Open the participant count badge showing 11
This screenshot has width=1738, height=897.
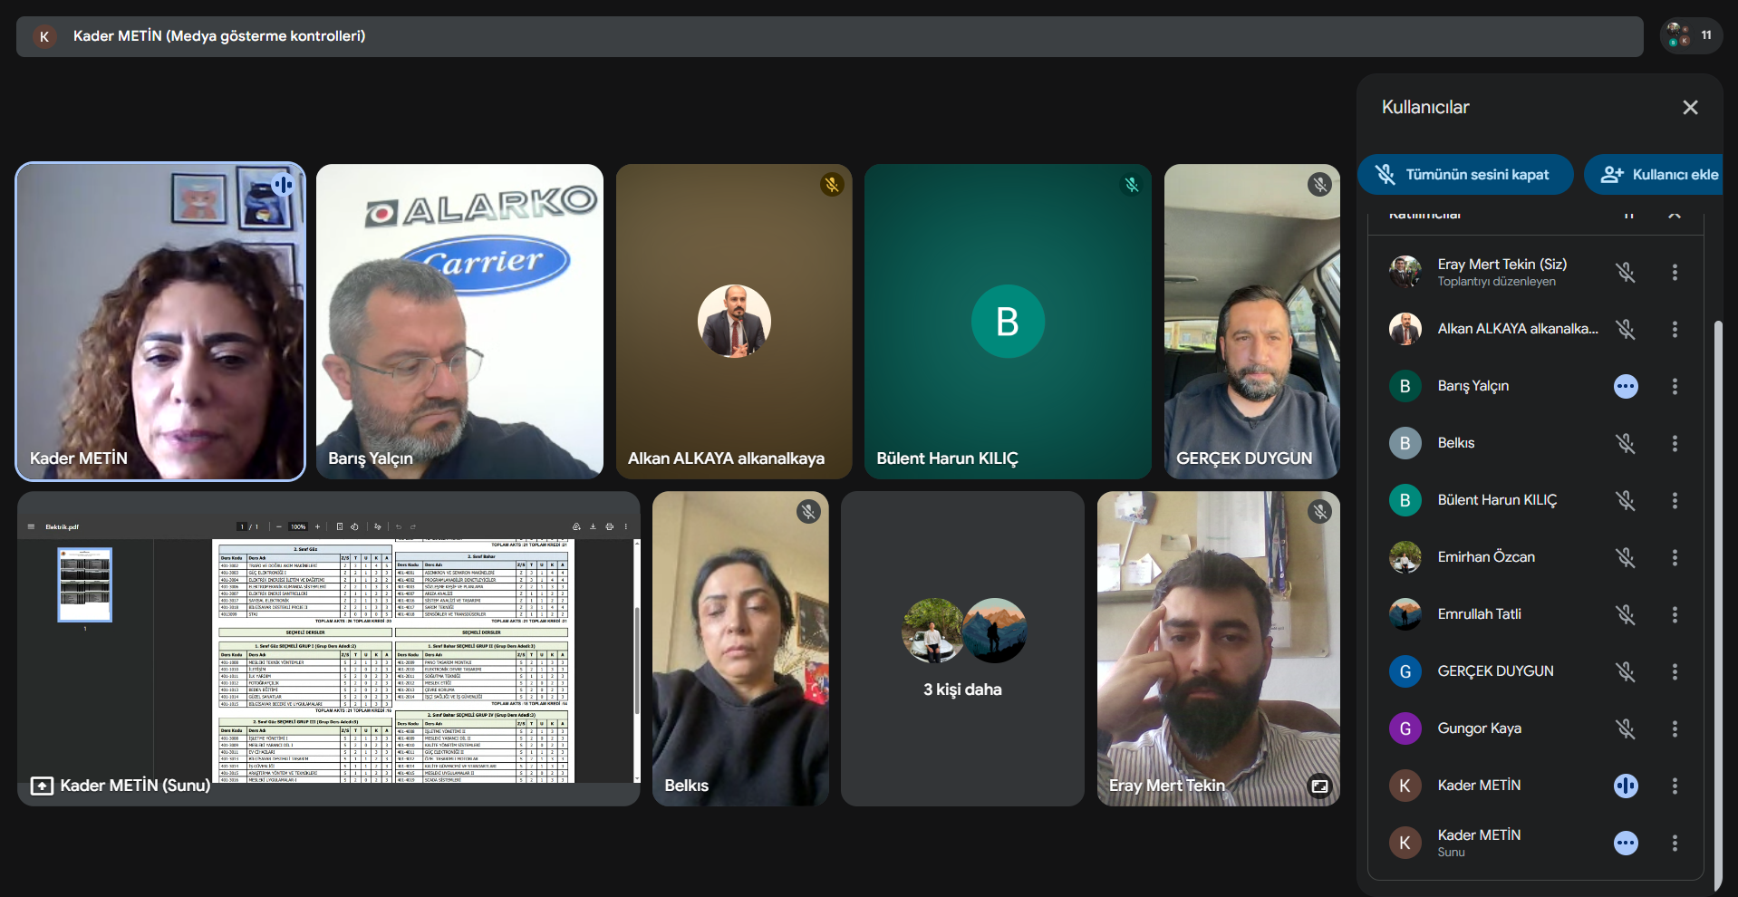[x=1691, y=35]
